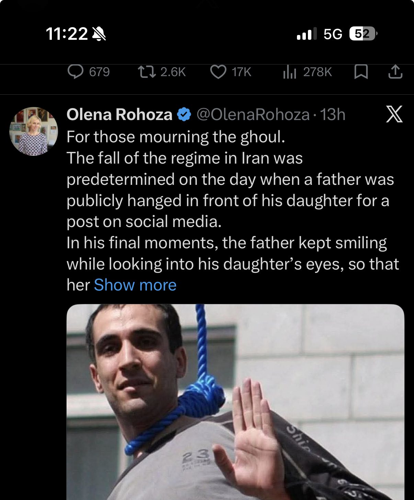This screenshot has height=500, width=414.
Task: Open replies via the comment bubble icon
Action: [x=76, y=72]
